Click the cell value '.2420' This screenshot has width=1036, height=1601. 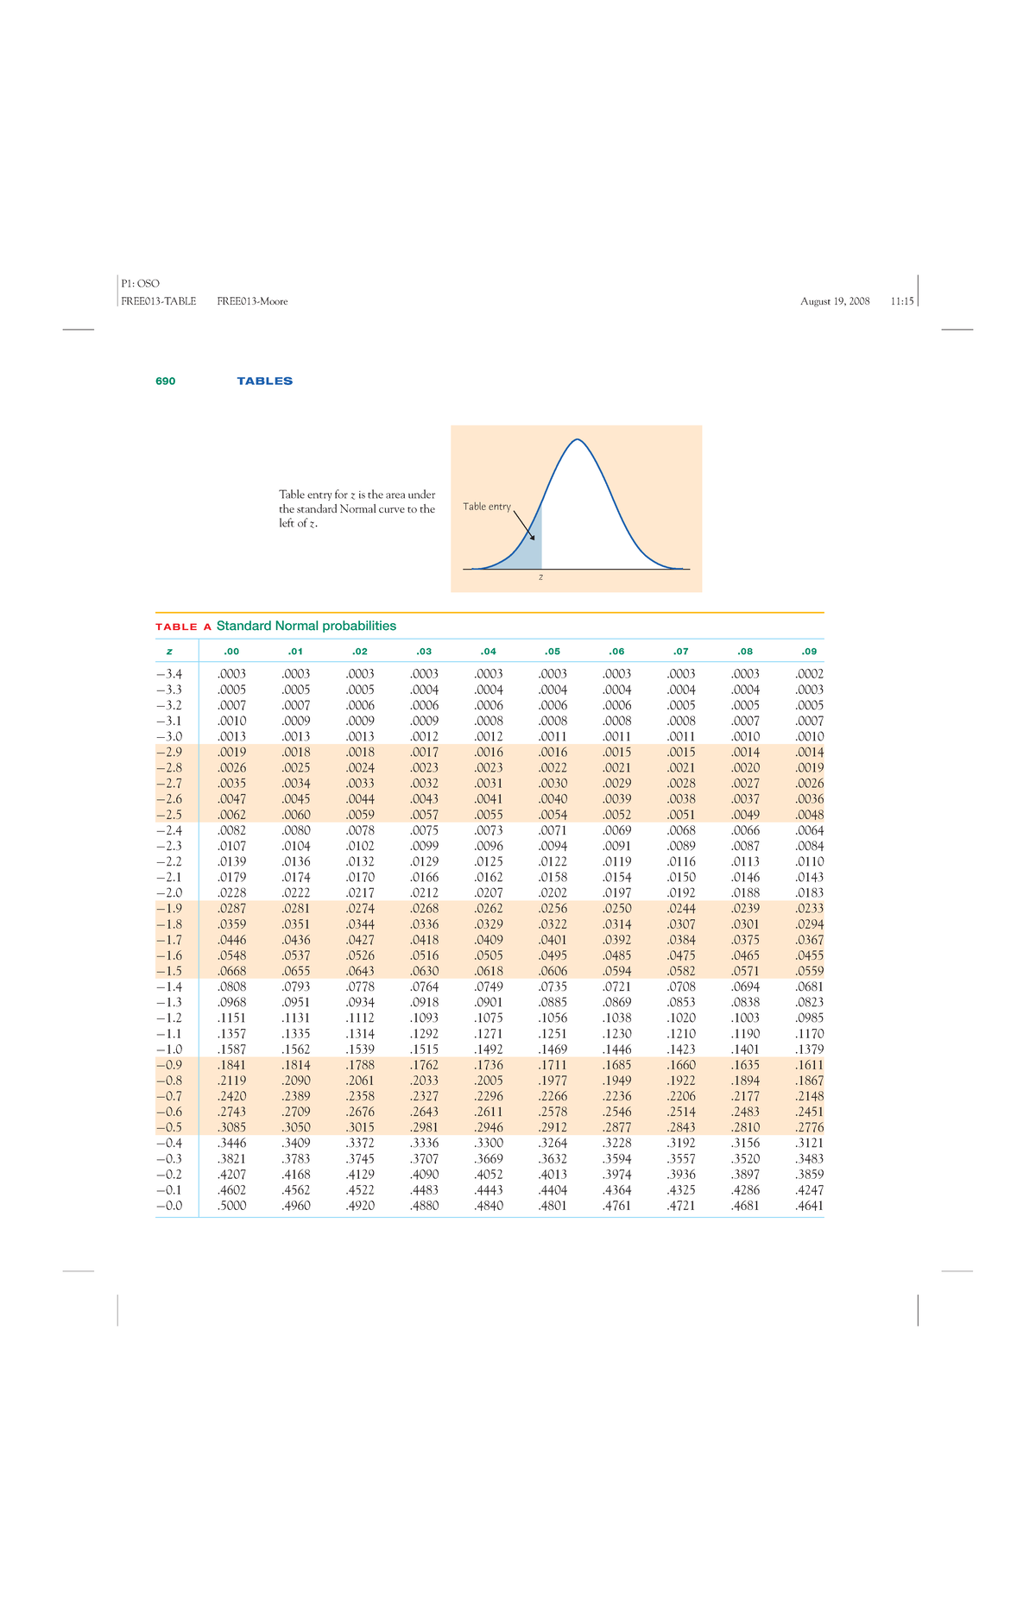[x=231, y=1096]
